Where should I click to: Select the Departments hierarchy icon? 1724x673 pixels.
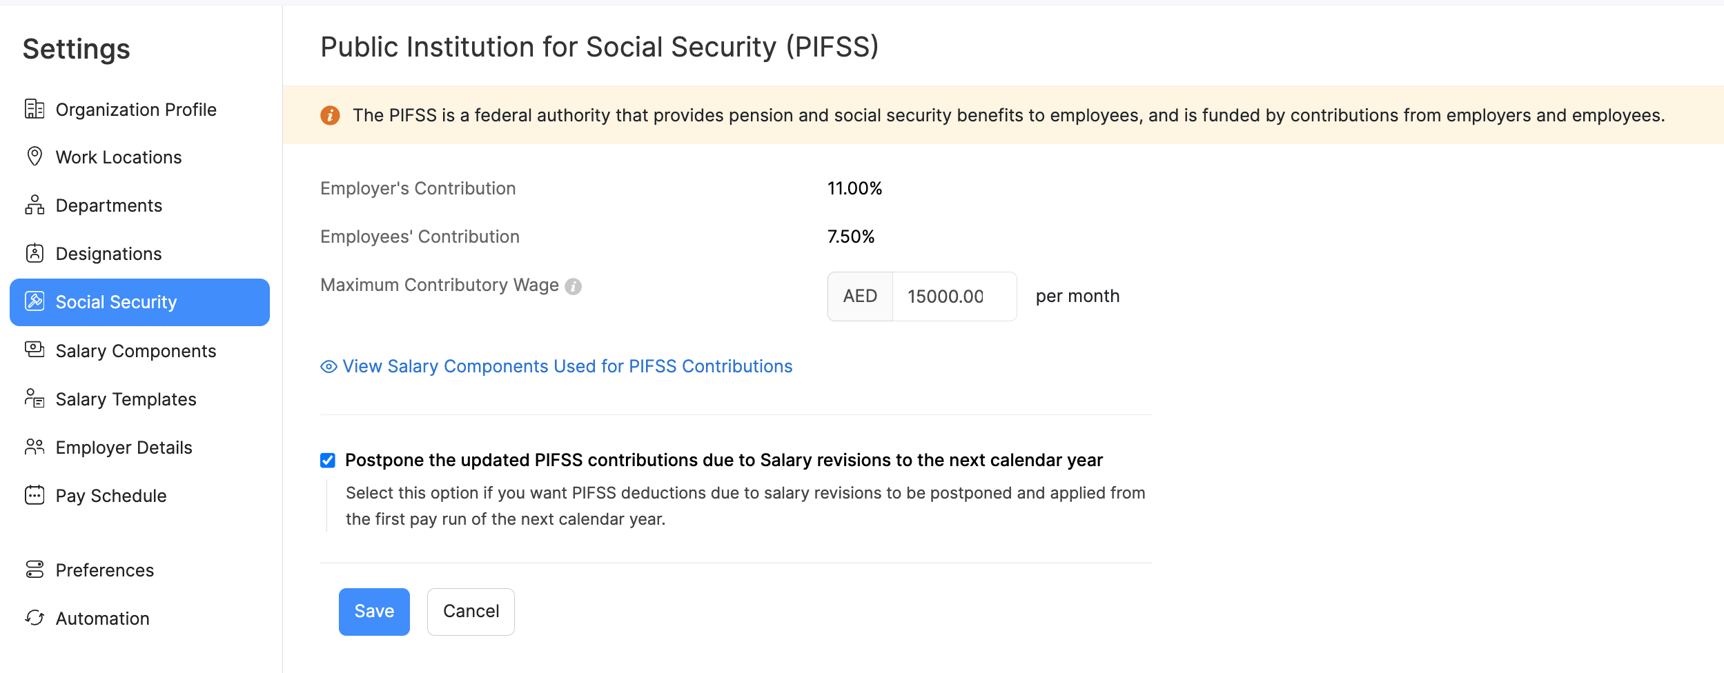click(x=34, y=205)
